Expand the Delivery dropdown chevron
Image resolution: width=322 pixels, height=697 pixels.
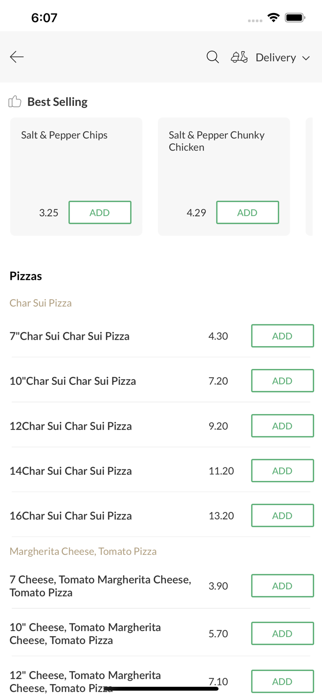(x=306, y=58)
